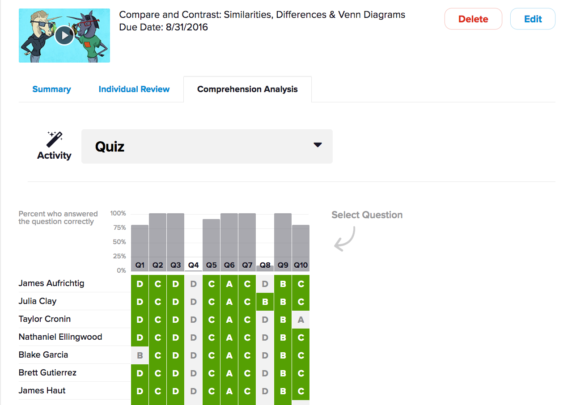Click the Edit button
Image resolution: width=572 pixels, height=405 pixels.
533,19
